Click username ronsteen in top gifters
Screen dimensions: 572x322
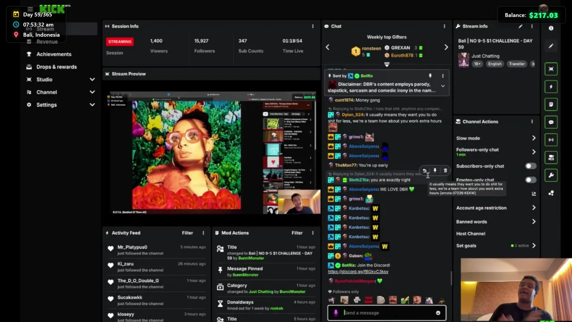pyautogui.click(x=371, y=48)
